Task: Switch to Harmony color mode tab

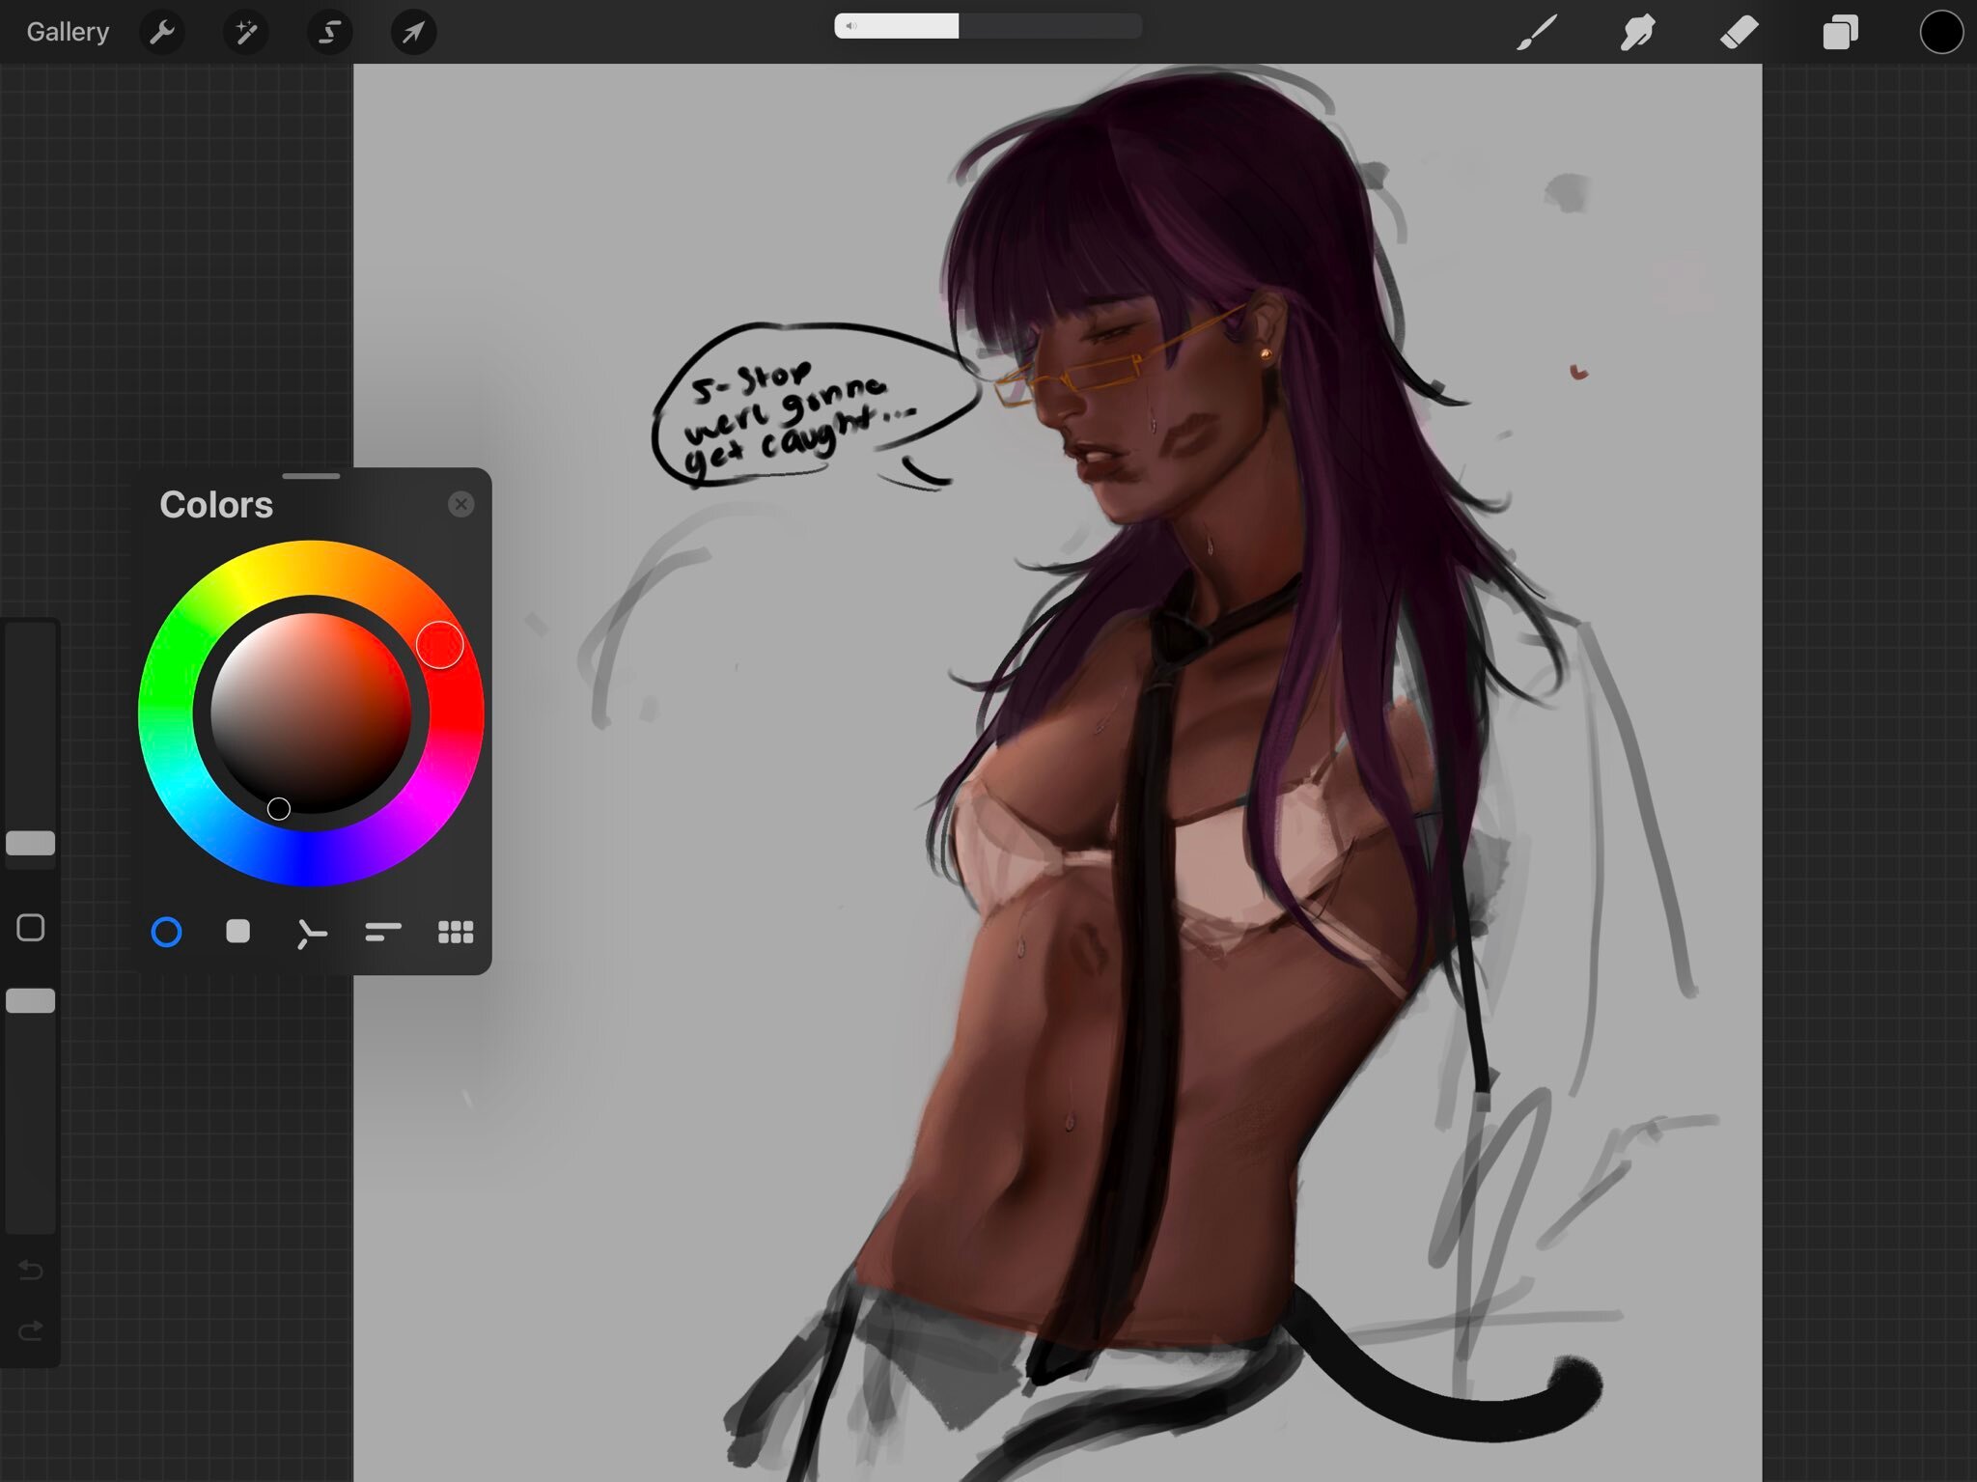Action: tap(311, 933)
